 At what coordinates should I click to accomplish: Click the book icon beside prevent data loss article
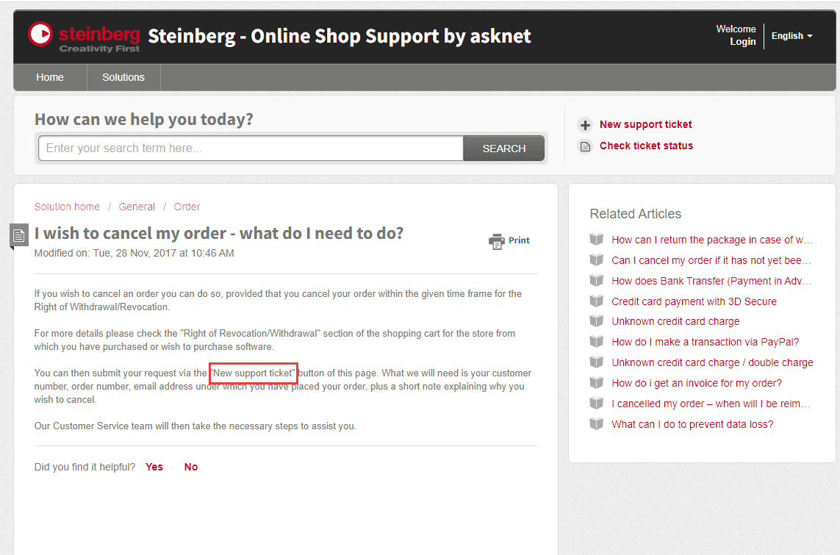pyautogui.click(x=596, y=423)
